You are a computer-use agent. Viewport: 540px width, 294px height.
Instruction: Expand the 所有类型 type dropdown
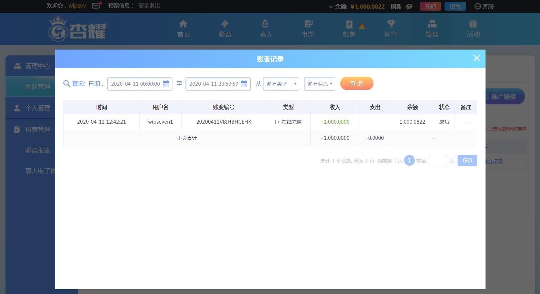[x=281, y=84]
